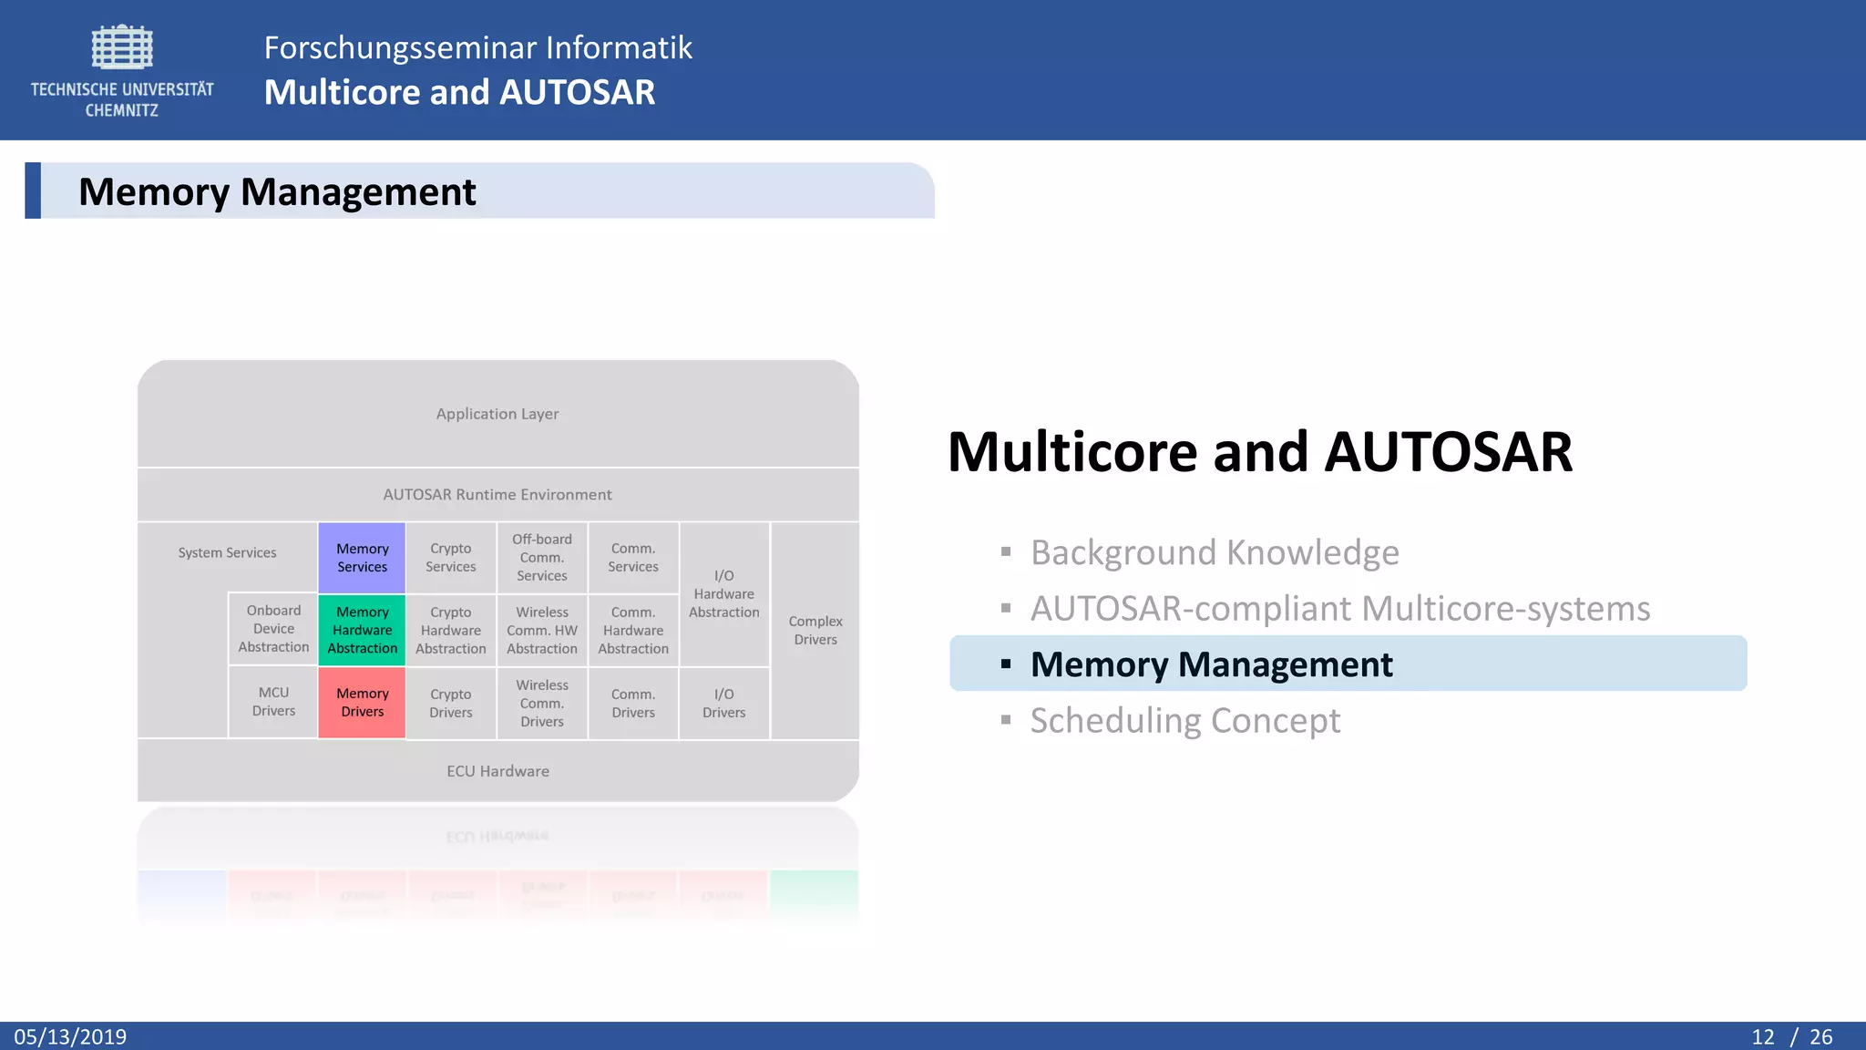
Task: Click the Application Layer box
Action: click(x=497, y=414)
